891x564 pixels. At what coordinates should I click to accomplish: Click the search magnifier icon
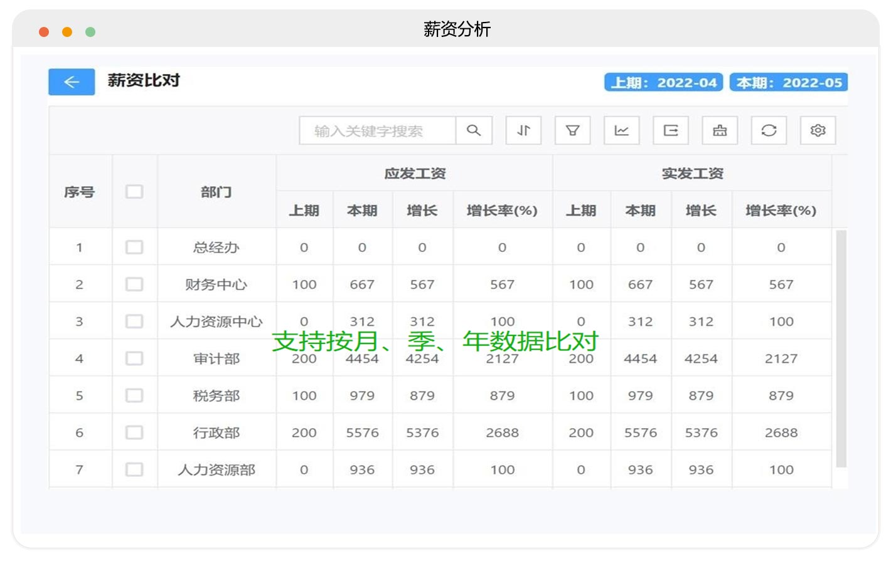[x=474, y=130]
